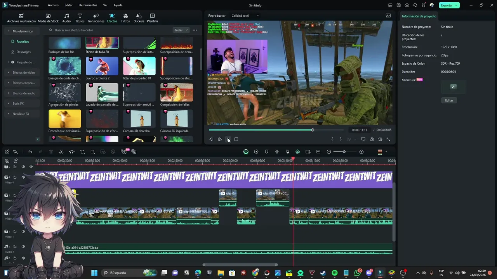Image resolution: width=497 pixels, height=279 pixels.
Task: Pause the preview playback
Action: click(228, 139)
